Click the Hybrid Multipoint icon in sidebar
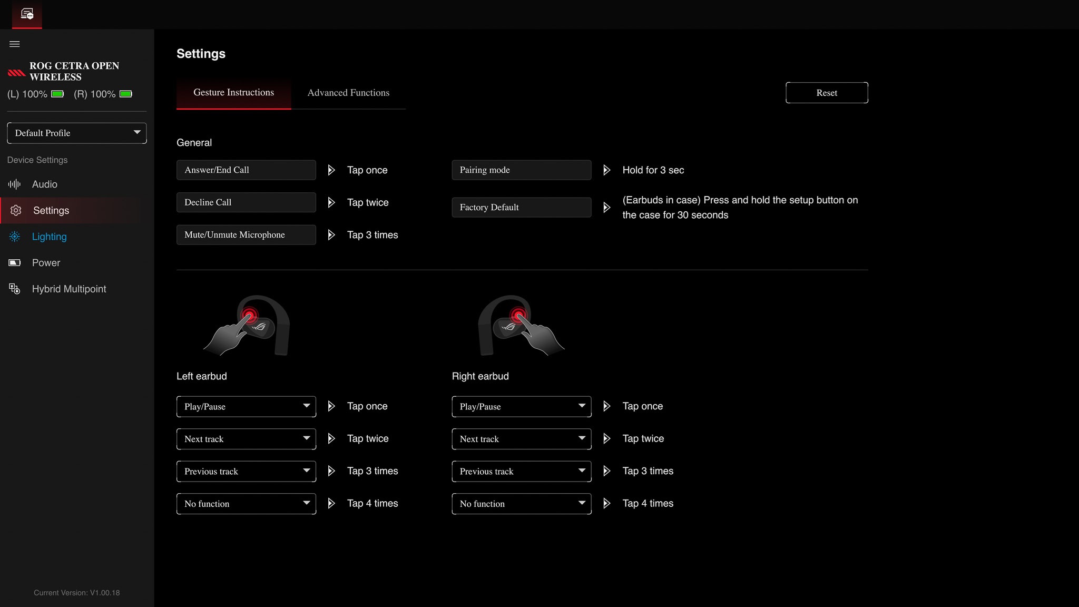This screenshot has height=607, width=1079. [15, 289]
